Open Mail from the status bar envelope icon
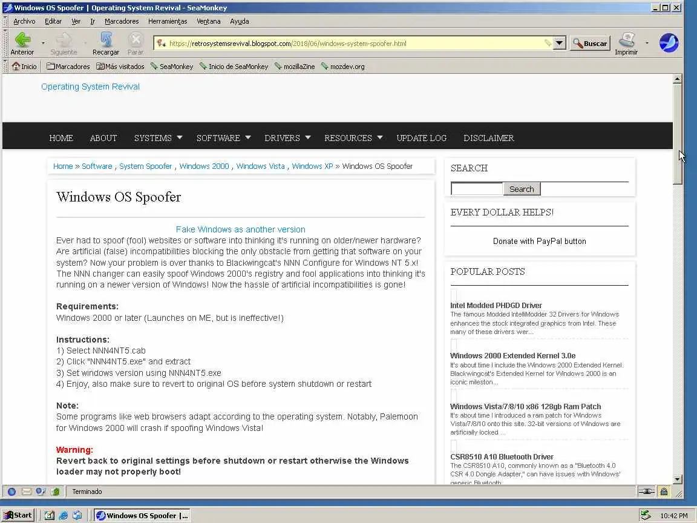 27,492
